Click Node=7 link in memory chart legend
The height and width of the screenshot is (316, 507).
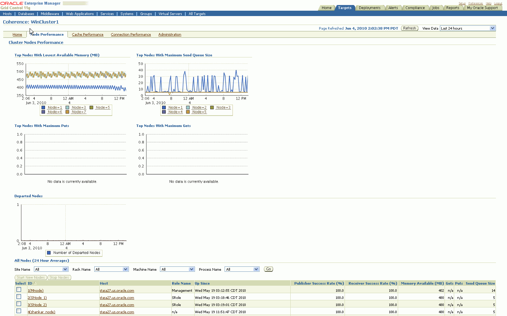[x=79, y=112]
